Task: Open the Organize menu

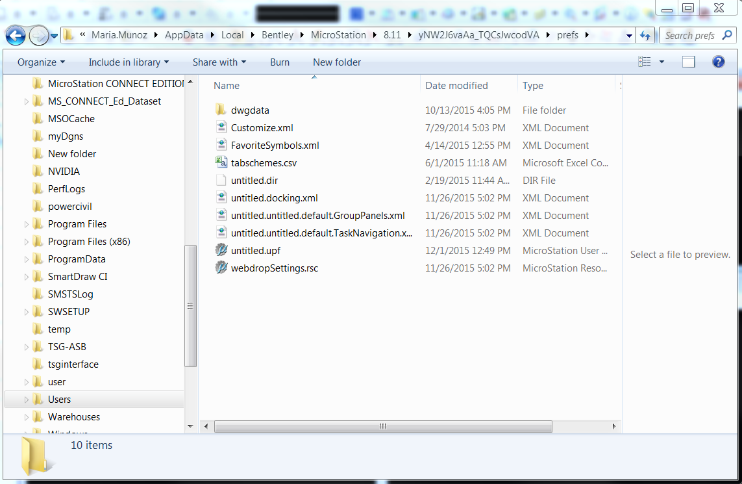Action: coord(41,62)
